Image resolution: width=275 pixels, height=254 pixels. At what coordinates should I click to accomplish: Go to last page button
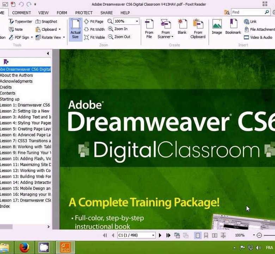(x=168, y=235)
